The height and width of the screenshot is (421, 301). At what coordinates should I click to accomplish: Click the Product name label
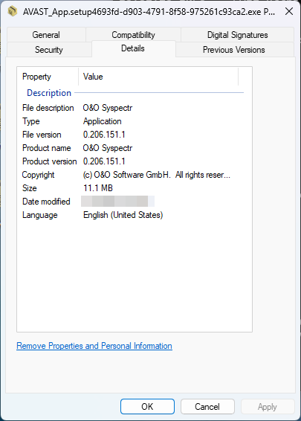coord(47,148)
